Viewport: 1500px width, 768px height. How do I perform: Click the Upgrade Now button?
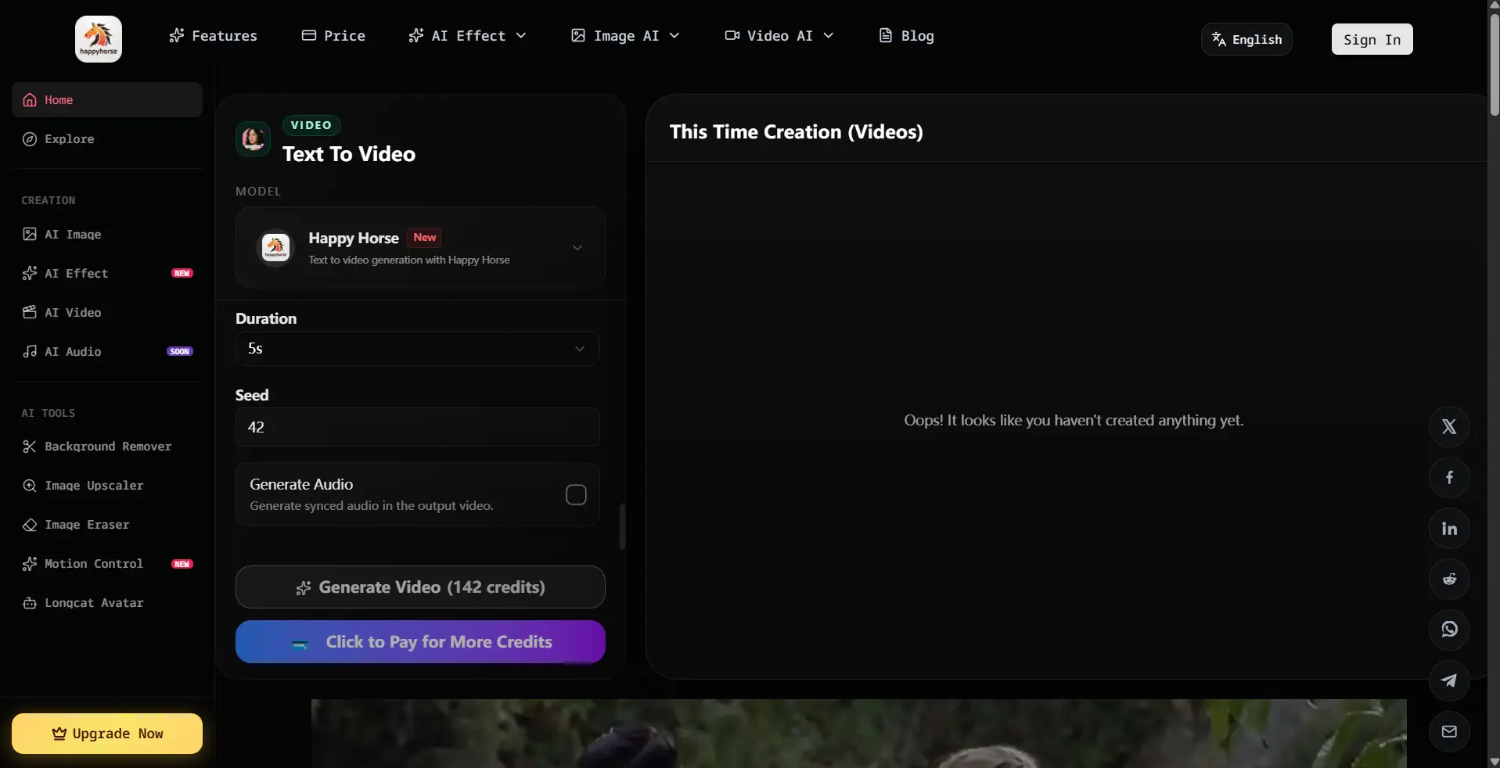click(107, 734)
